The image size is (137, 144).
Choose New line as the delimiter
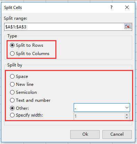[22, 84]
